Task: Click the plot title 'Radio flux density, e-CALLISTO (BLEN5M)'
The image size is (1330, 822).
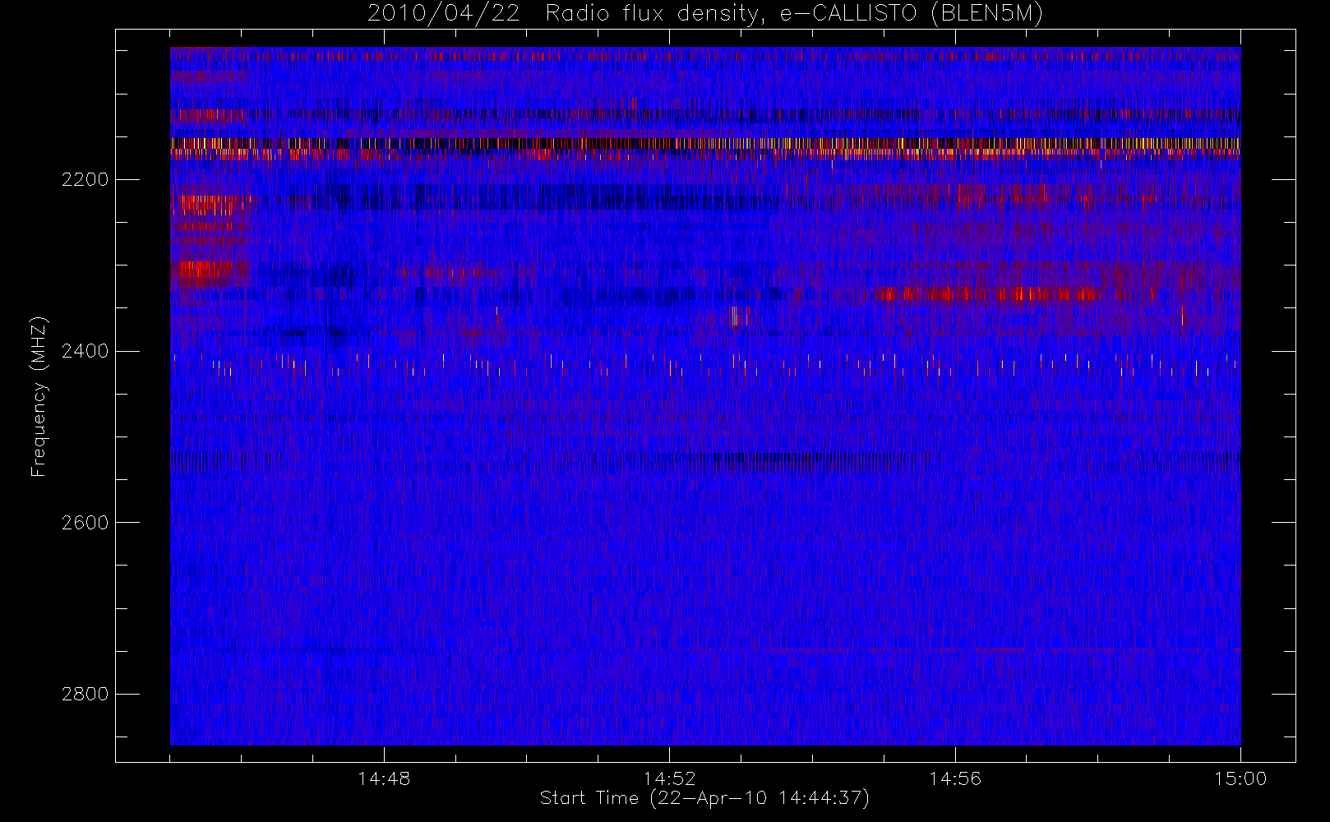Action: pyautogui.click(x=794, y=13)
